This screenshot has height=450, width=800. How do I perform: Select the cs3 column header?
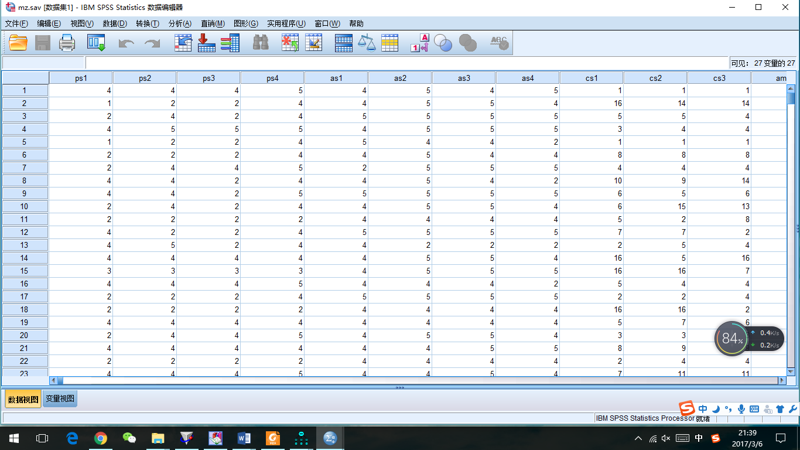click(x=719, y=78)
